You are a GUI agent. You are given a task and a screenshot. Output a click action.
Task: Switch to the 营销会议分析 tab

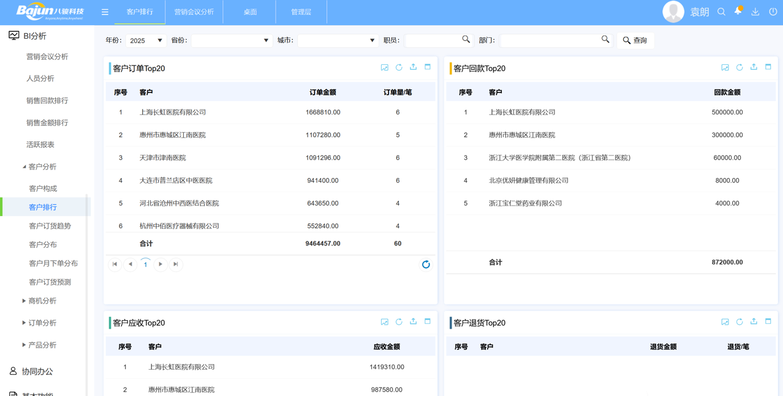coord(194,12)
